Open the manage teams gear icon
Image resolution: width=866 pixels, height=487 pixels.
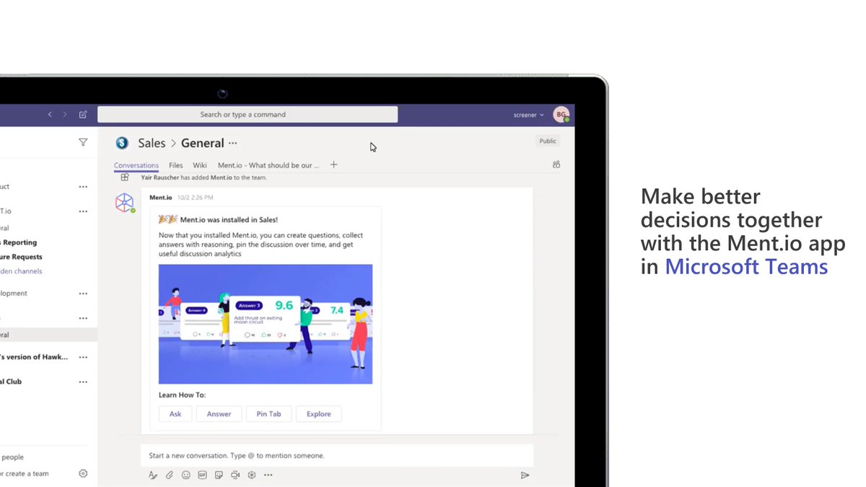coord(83,473)
